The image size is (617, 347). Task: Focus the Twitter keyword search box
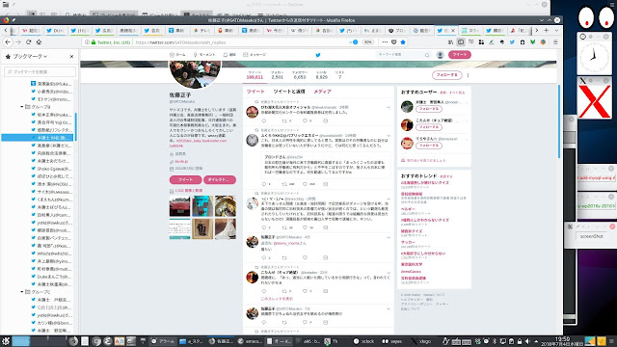(x=403, y=55)
